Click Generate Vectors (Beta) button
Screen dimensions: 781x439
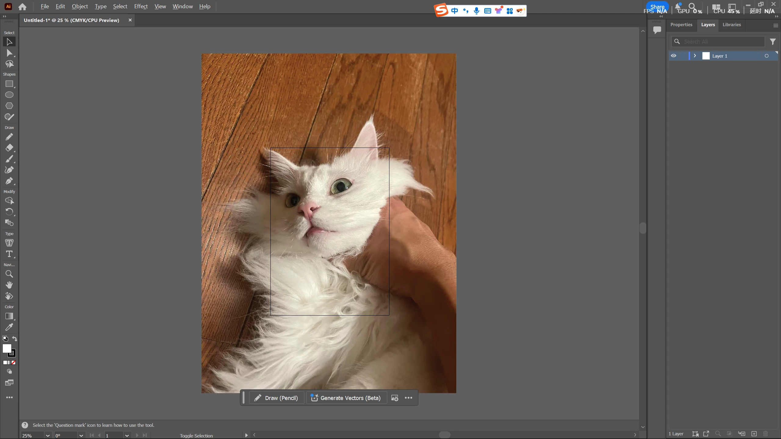pyautogui.click(x=346, y=398)
